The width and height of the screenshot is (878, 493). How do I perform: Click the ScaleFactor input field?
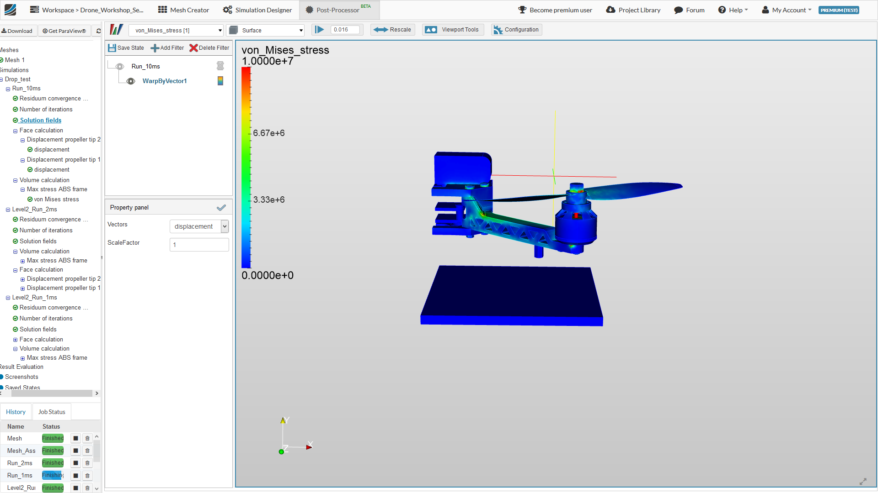click(199, 245)
